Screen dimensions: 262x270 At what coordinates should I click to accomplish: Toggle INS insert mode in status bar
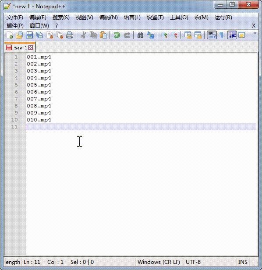coord(243,262)
